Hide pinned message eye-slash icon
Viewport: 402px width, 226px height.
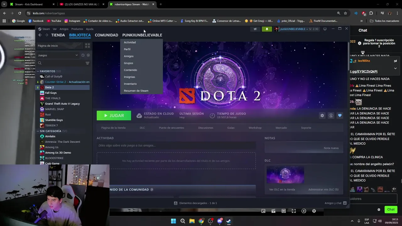coord(395,61)
